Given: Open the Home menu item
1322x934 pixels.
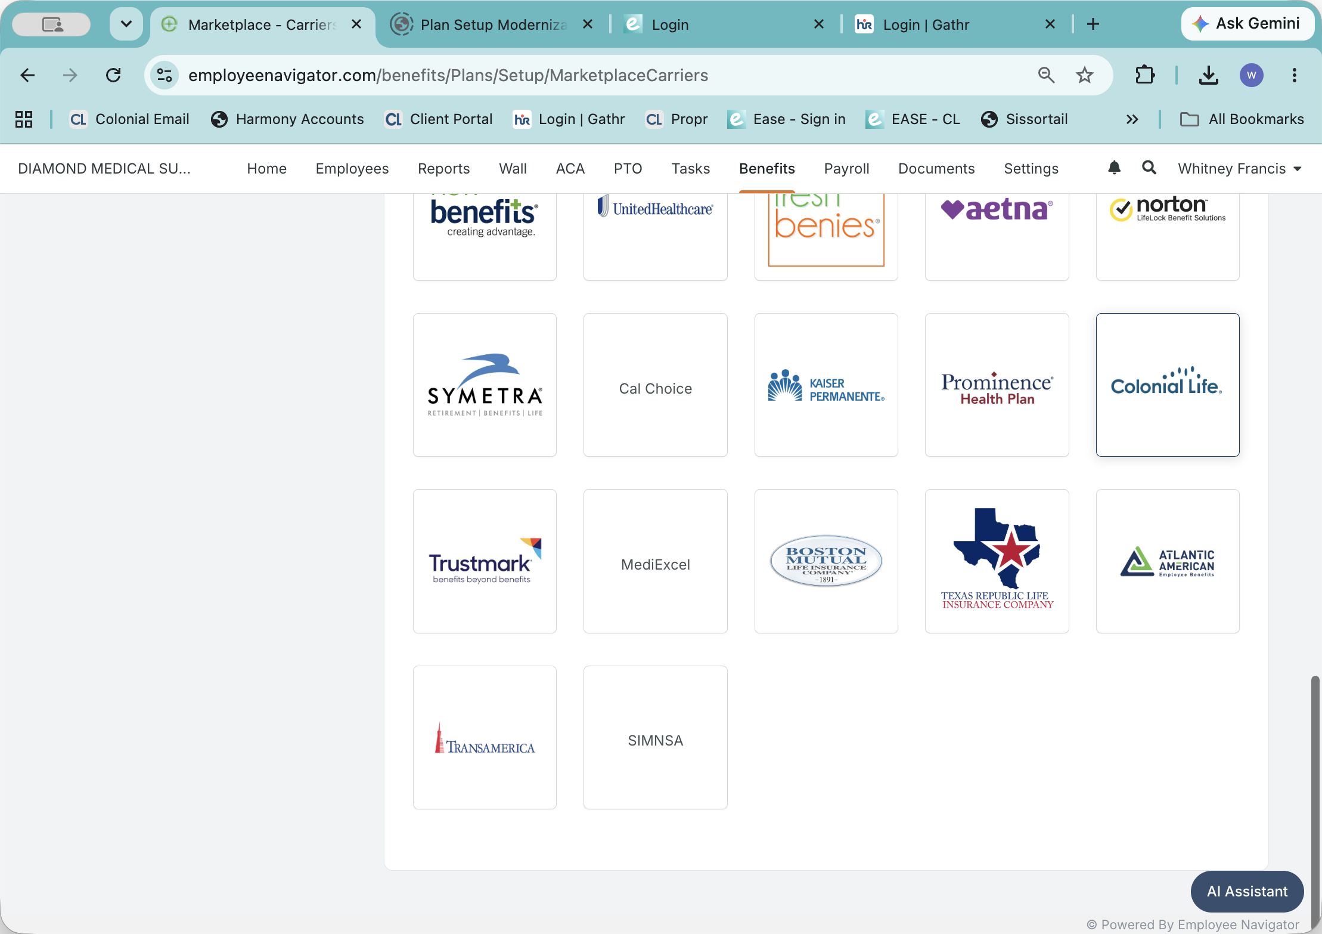Looking at the screenshot, I should click(x=267, y=169).
